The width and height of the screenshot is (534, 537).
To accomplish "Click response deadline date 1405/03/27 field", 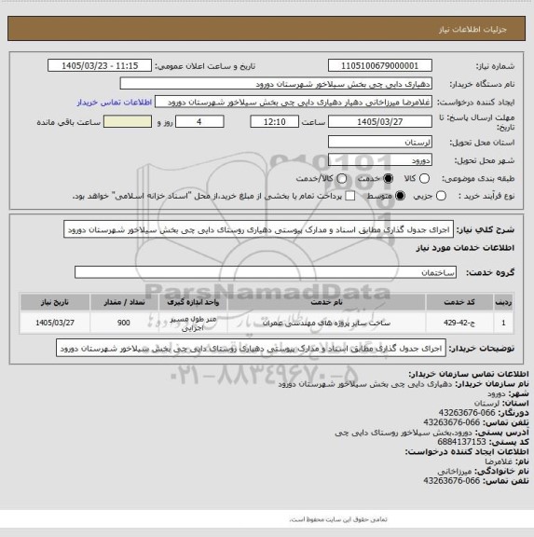I will pos(380,121).
